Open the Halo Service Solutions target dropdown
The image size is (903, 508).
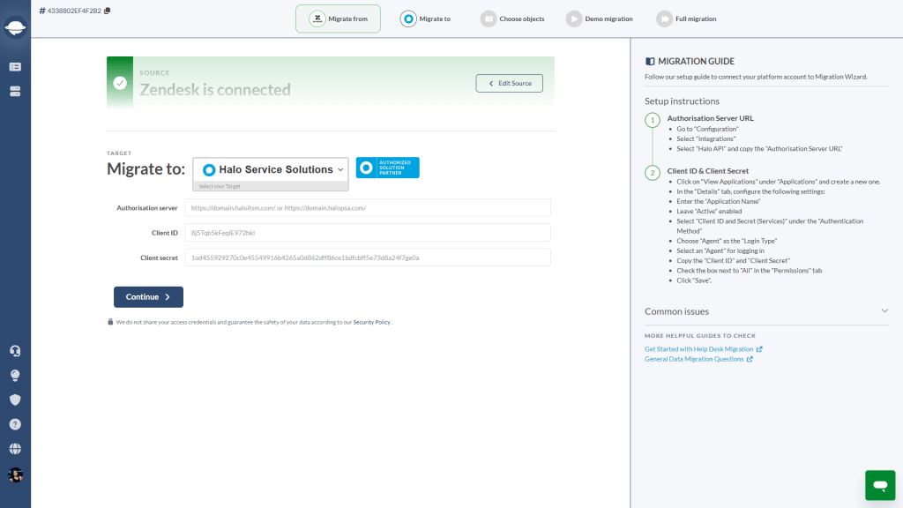click(x=271, y=170)
